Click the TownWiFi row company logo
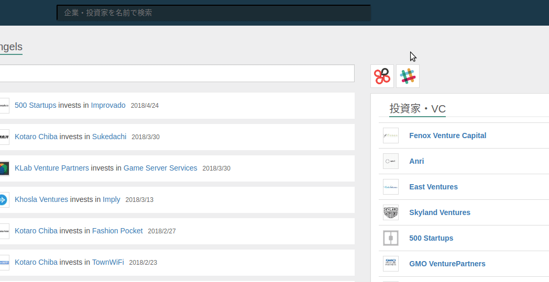 coord(4,263)
